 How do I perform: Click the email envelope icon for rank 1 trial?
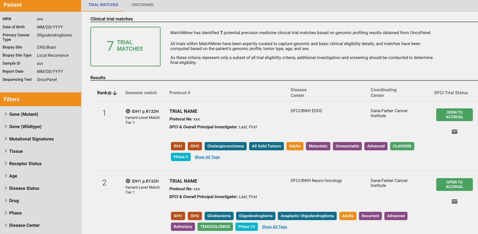tap(454, 132)
